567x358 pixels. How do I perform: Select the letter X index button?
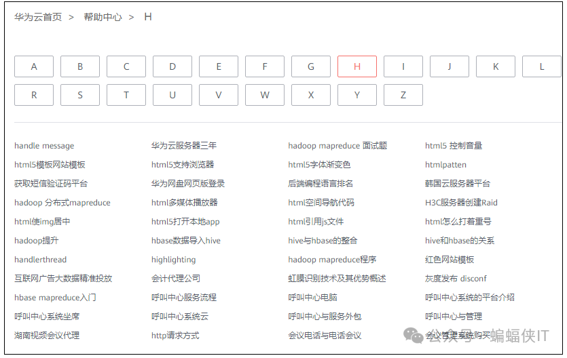(311, 95)
